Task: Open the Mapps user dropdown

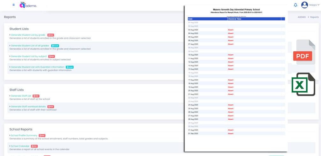Action: click(x=314, y=5)
